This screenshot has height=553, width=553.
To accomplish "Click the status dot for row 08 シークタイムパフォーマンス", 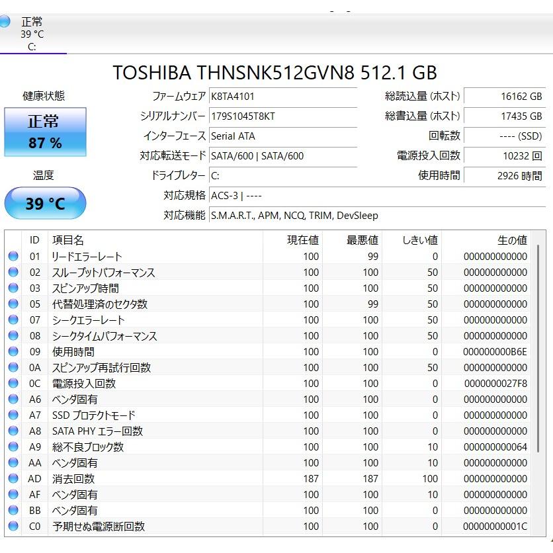I will [13, 335].
